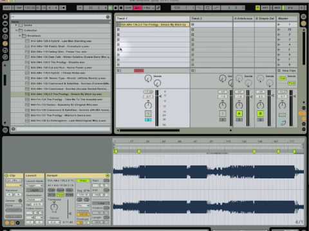Toggle the OVR overdub button
The width and height of the screenshot is (309, 231).
click(x=128, y=8)
